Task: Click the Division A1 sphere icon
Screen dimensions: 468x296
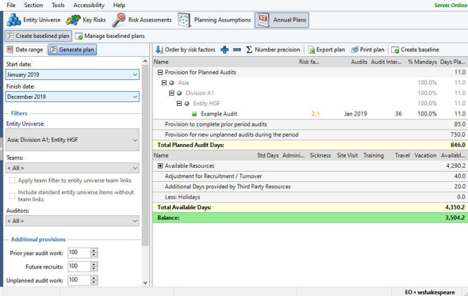Action: [179, 93]
